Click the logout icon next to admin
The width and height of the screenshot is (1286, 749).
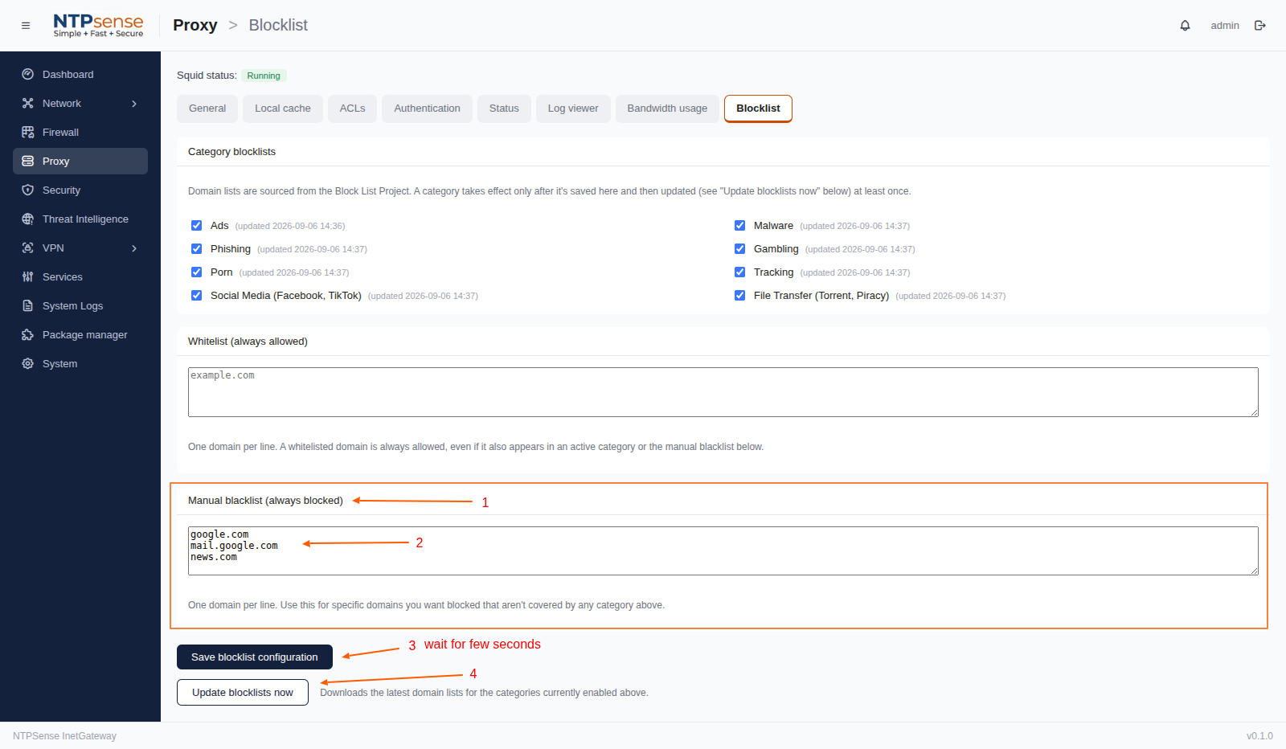click(x=1260, y=26)
